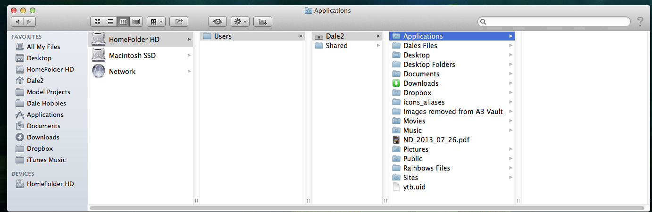
Task: Select the ytb.uid file
Action: [452, 187]
